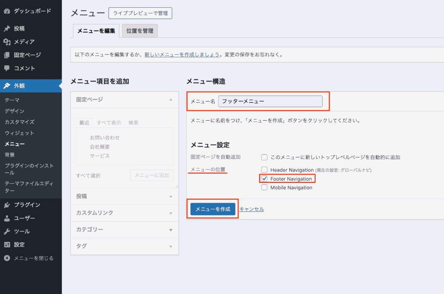Screen dimensions: 444x294
Task: Expand the 投稿 accordion section
Action: point(124,196)
